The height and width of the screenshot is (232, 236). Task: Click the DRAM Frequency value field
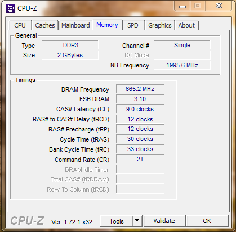point(140,89)
